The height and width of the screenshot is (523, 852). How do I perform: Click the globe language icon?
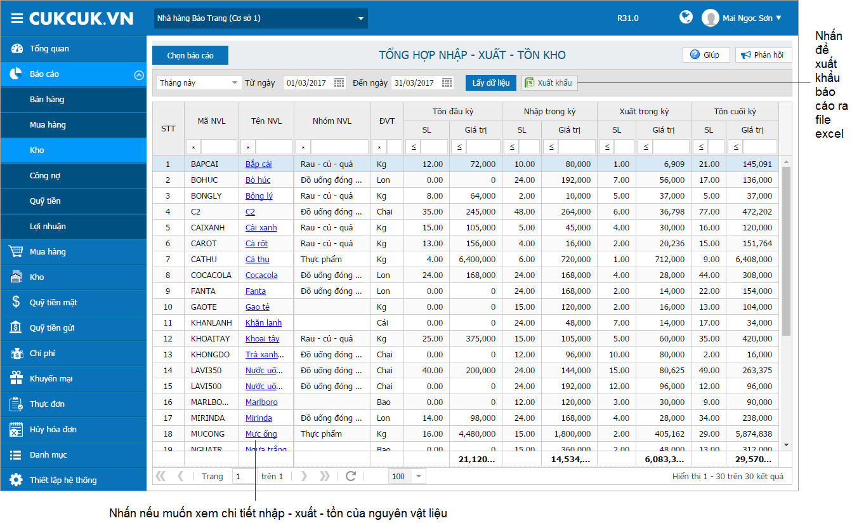click(x=686, y=17)
